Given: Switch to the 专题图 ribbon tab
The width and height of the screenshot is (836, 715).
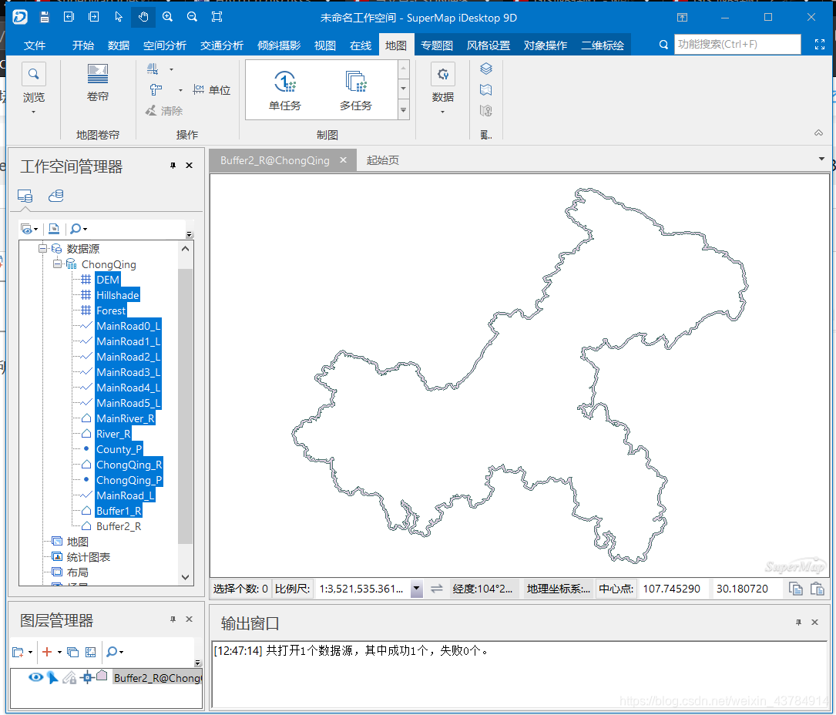Looking at the screenshot, I should 437,45.
